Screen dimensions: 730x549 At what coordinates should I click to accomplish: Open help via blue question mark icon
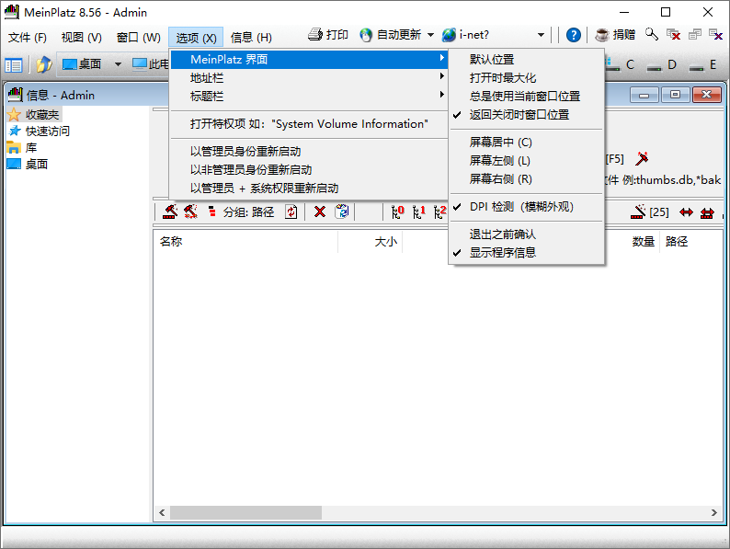(x=574, y=35)
